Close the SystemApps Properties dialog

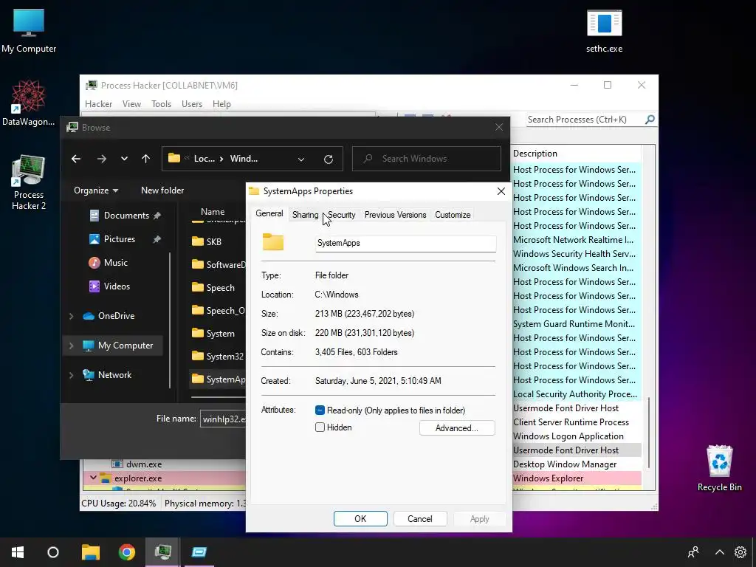pos(501,191)
